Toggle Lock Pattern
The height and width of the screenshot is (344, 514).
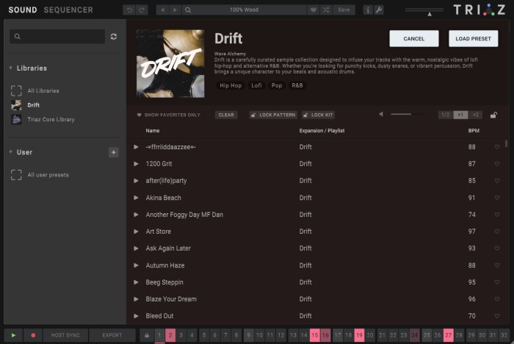(x=273, y=115)
